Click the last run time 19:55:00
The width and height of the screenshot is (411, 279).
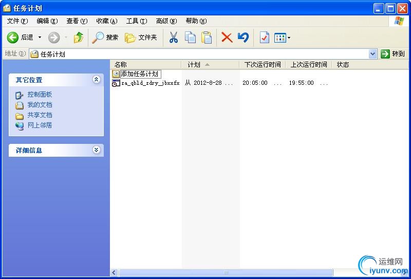click(301, 83)
